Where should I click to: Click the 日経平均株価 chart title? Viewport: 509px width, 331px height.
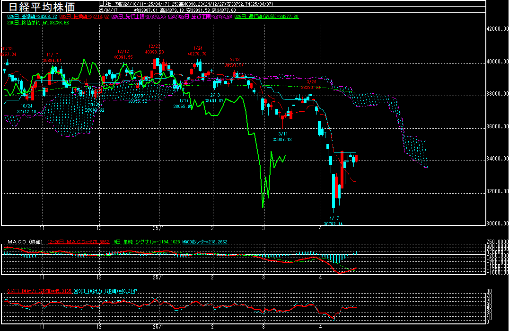point(42,7)
